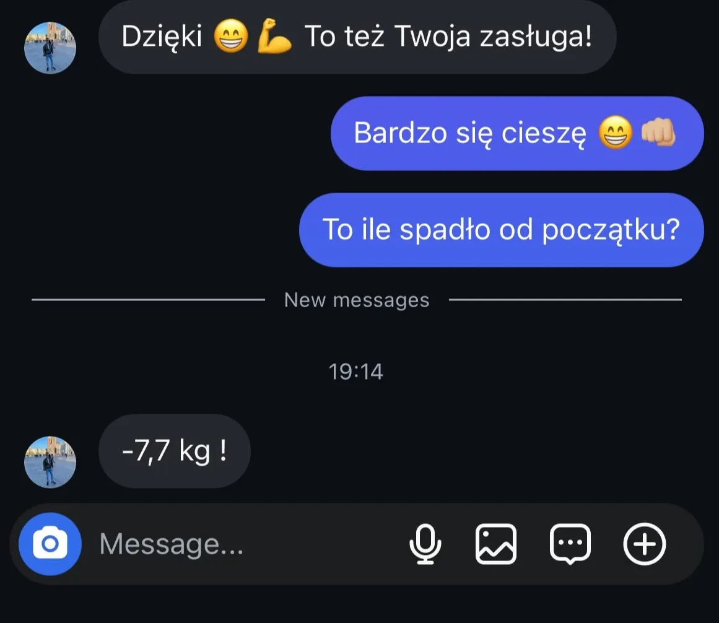This screenshot has width=719, height=623.
Task: Tap the word 'początku?' in the blue bubble
Action: pyautogui.click(x=611, y=230)
